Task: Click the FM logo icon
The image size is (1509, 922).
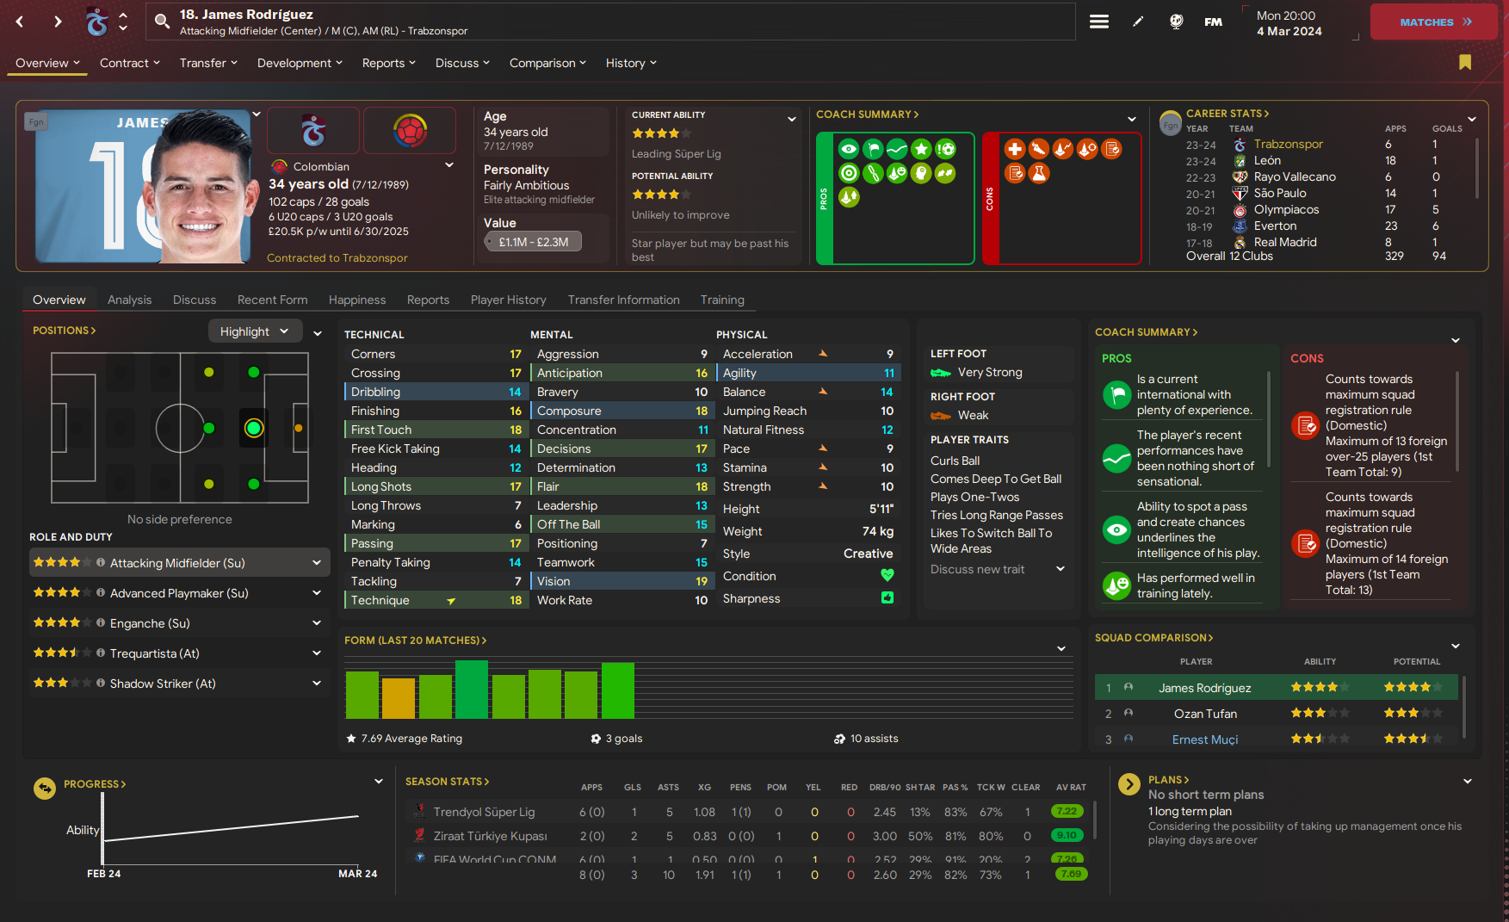Action: point(1213,22)
